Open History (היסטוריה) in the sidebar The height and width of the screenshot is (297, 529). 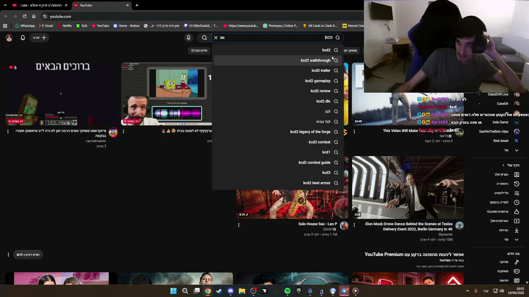508,184
